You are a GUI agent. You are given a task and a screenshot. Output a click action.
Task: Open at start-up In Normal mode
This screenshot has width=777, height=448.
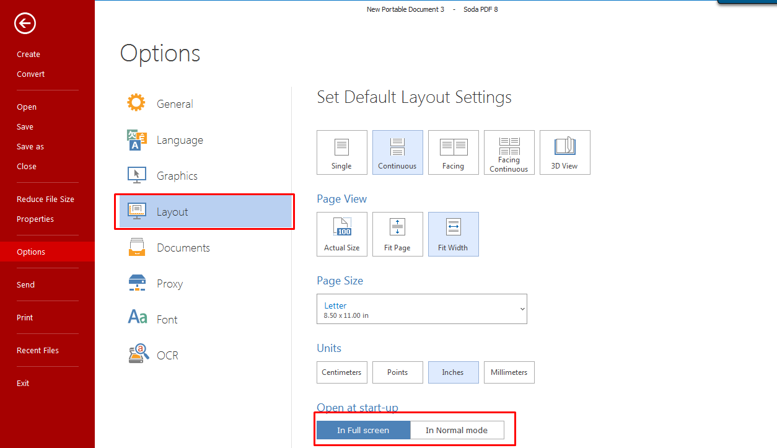click(x=457, y=430)
